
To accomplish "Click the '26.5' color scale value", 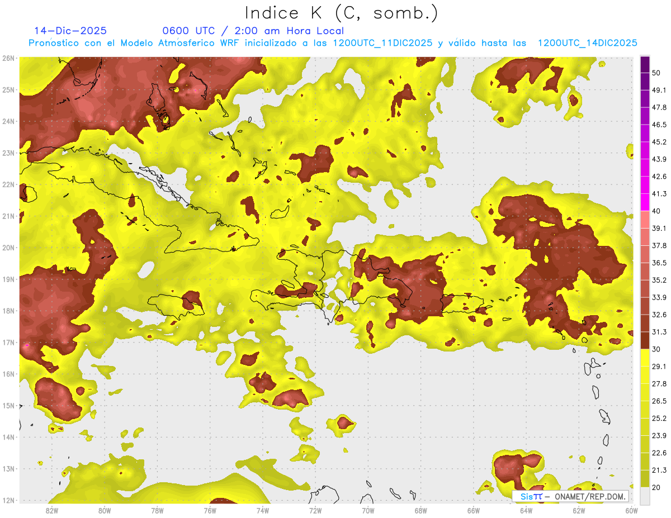I will (659, 401).
